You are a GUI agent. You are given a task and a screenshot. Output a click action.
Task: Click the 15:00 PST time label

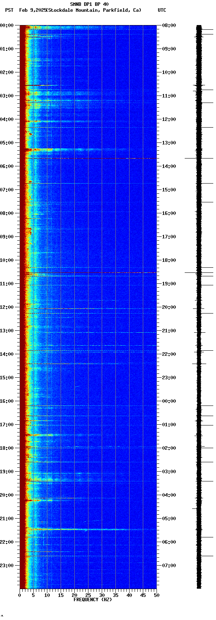point(7,378)
